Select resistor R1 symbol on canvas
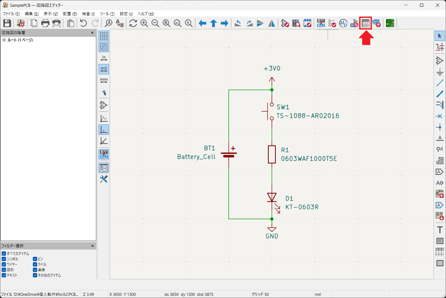Viewport: 446px width, 298px height. [x=272, y=154]
